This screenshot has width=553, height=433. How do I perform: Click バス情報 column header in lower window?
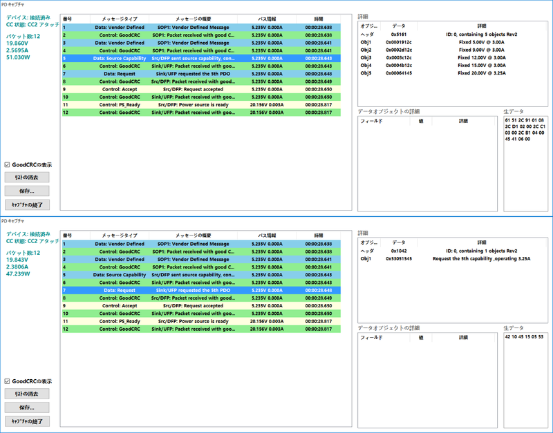tap(267, 235)
